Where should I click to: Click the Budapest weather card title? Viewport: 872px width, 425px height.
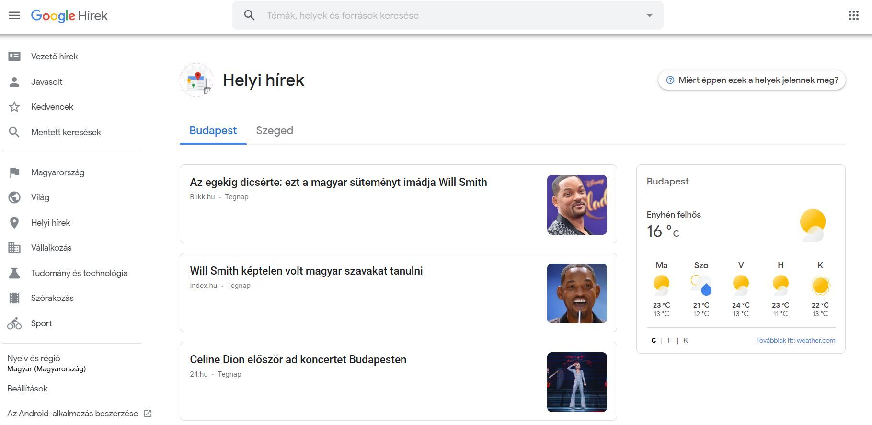point(667,181)
